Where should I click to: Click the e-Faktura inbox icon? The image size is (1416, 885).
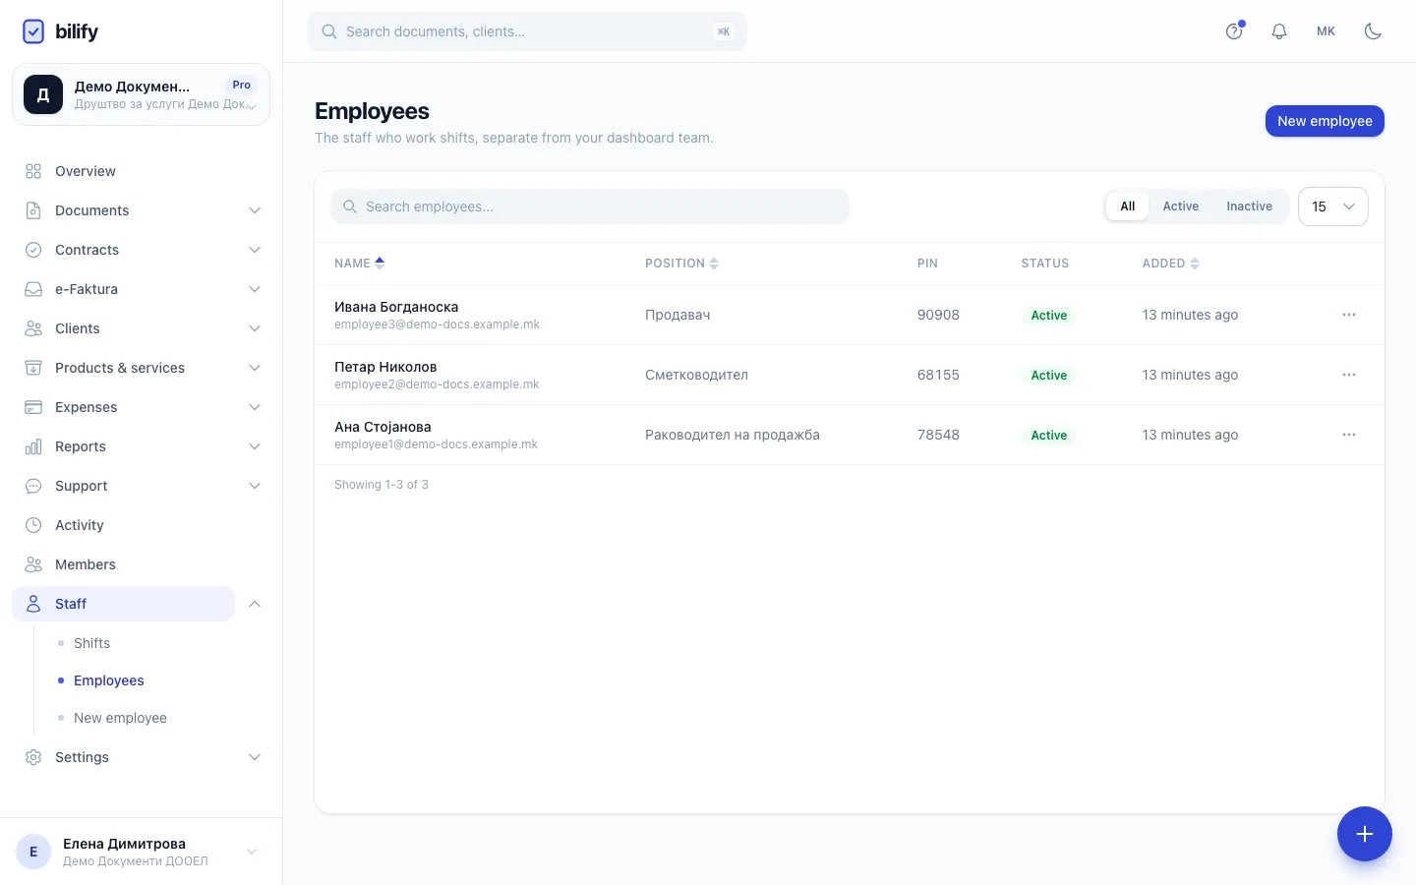coord(33,289)
